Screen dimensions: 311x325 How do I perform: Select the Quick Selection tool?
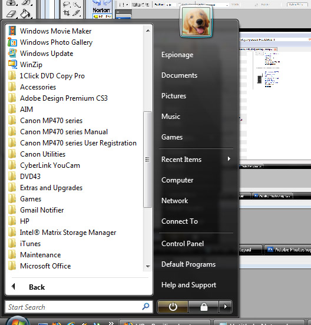point(77,5)
